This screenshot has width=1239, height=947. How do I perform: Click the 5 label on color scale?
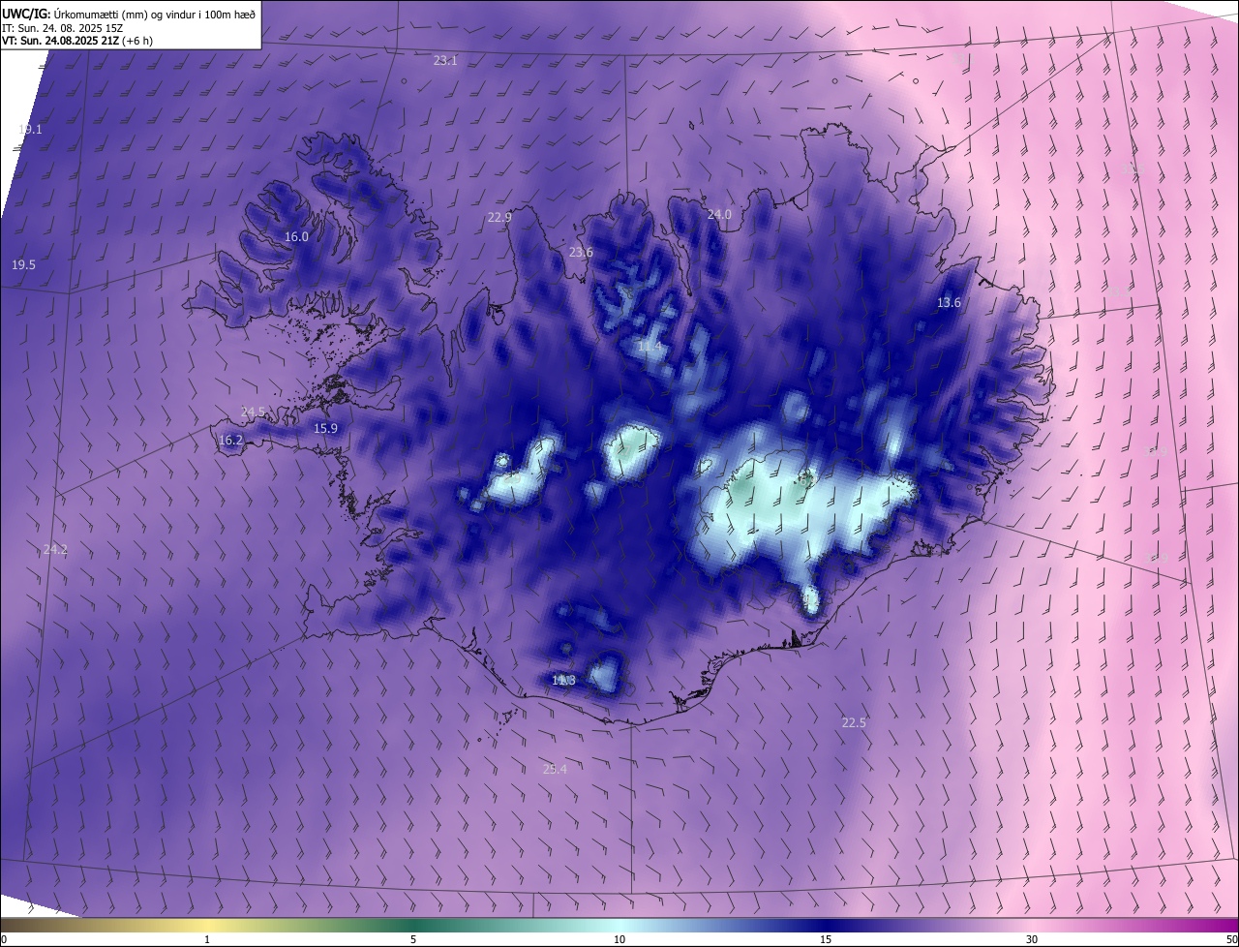[413, 939]
